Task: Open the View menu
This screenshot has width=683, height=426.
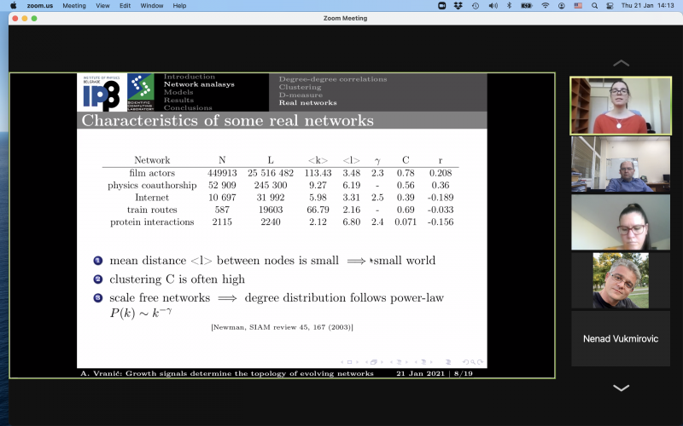Action: pos(102,6)
